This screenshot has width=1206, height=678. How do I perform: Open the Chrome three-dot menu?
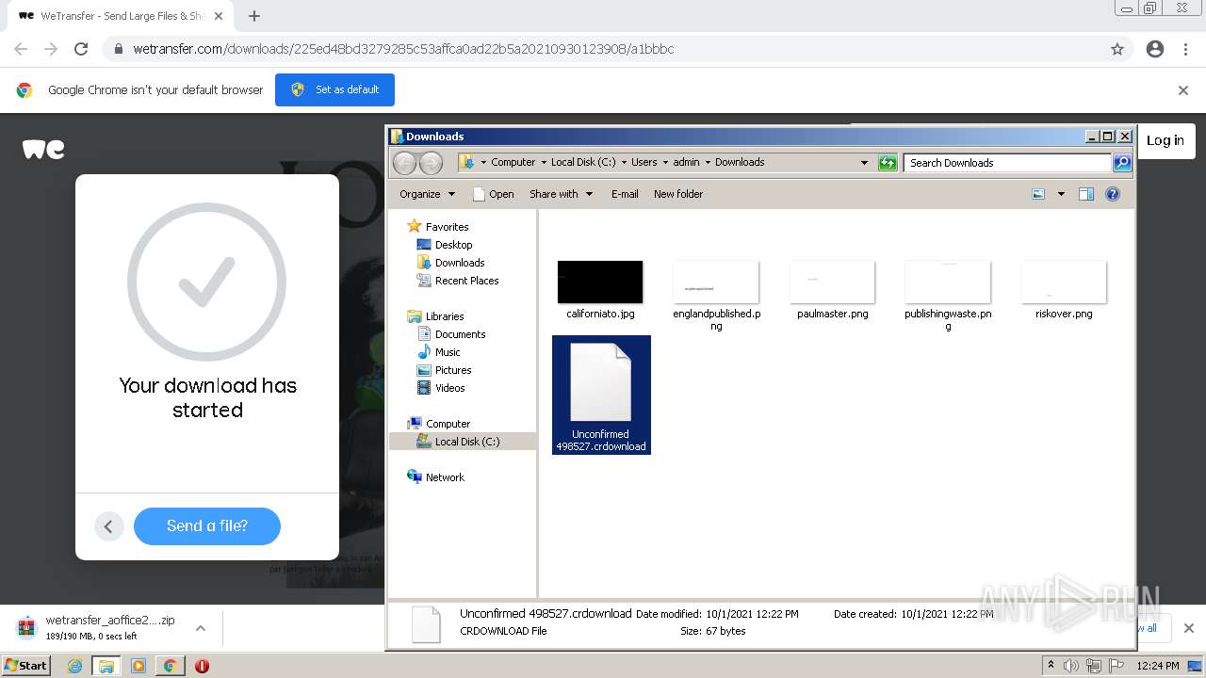coord(1185,49)
